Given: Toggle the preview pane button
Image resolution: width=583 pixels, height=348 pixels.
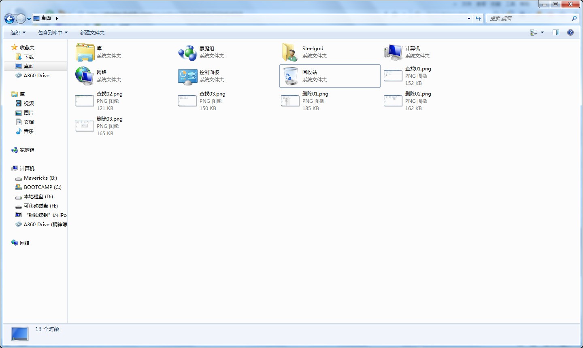Looking at the screenshot, I should tap(556, 32).
